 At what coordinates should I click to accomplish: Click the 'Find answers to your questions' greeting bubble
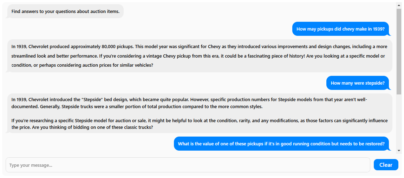65,11
